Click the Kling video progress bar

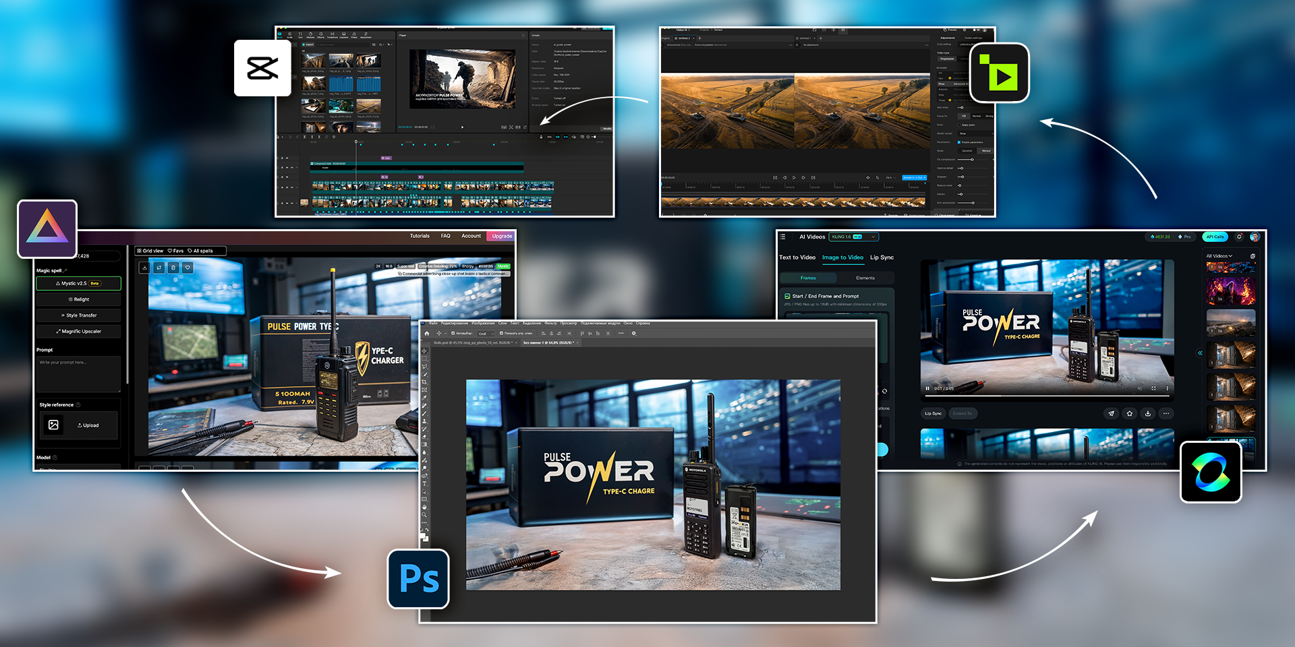[1045, 396]
